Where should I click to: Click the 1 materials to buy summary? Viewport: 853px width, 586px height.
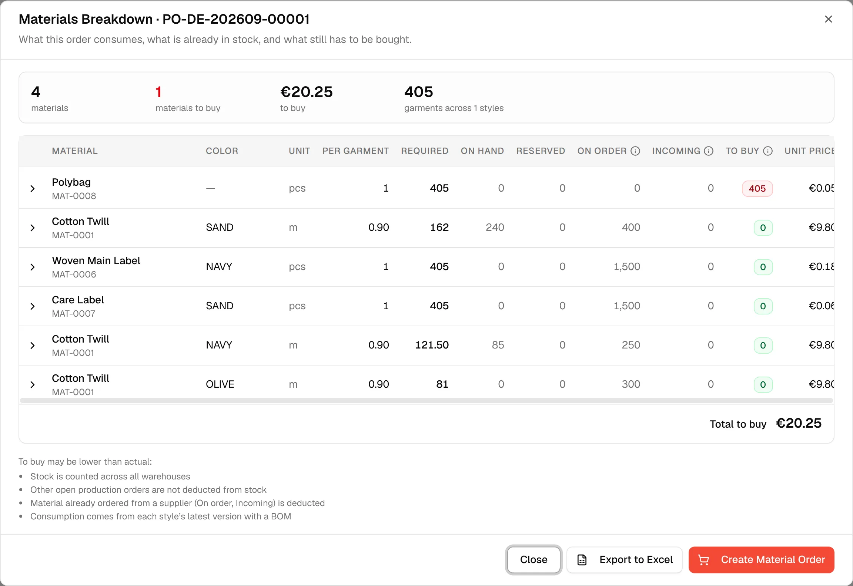188,98
